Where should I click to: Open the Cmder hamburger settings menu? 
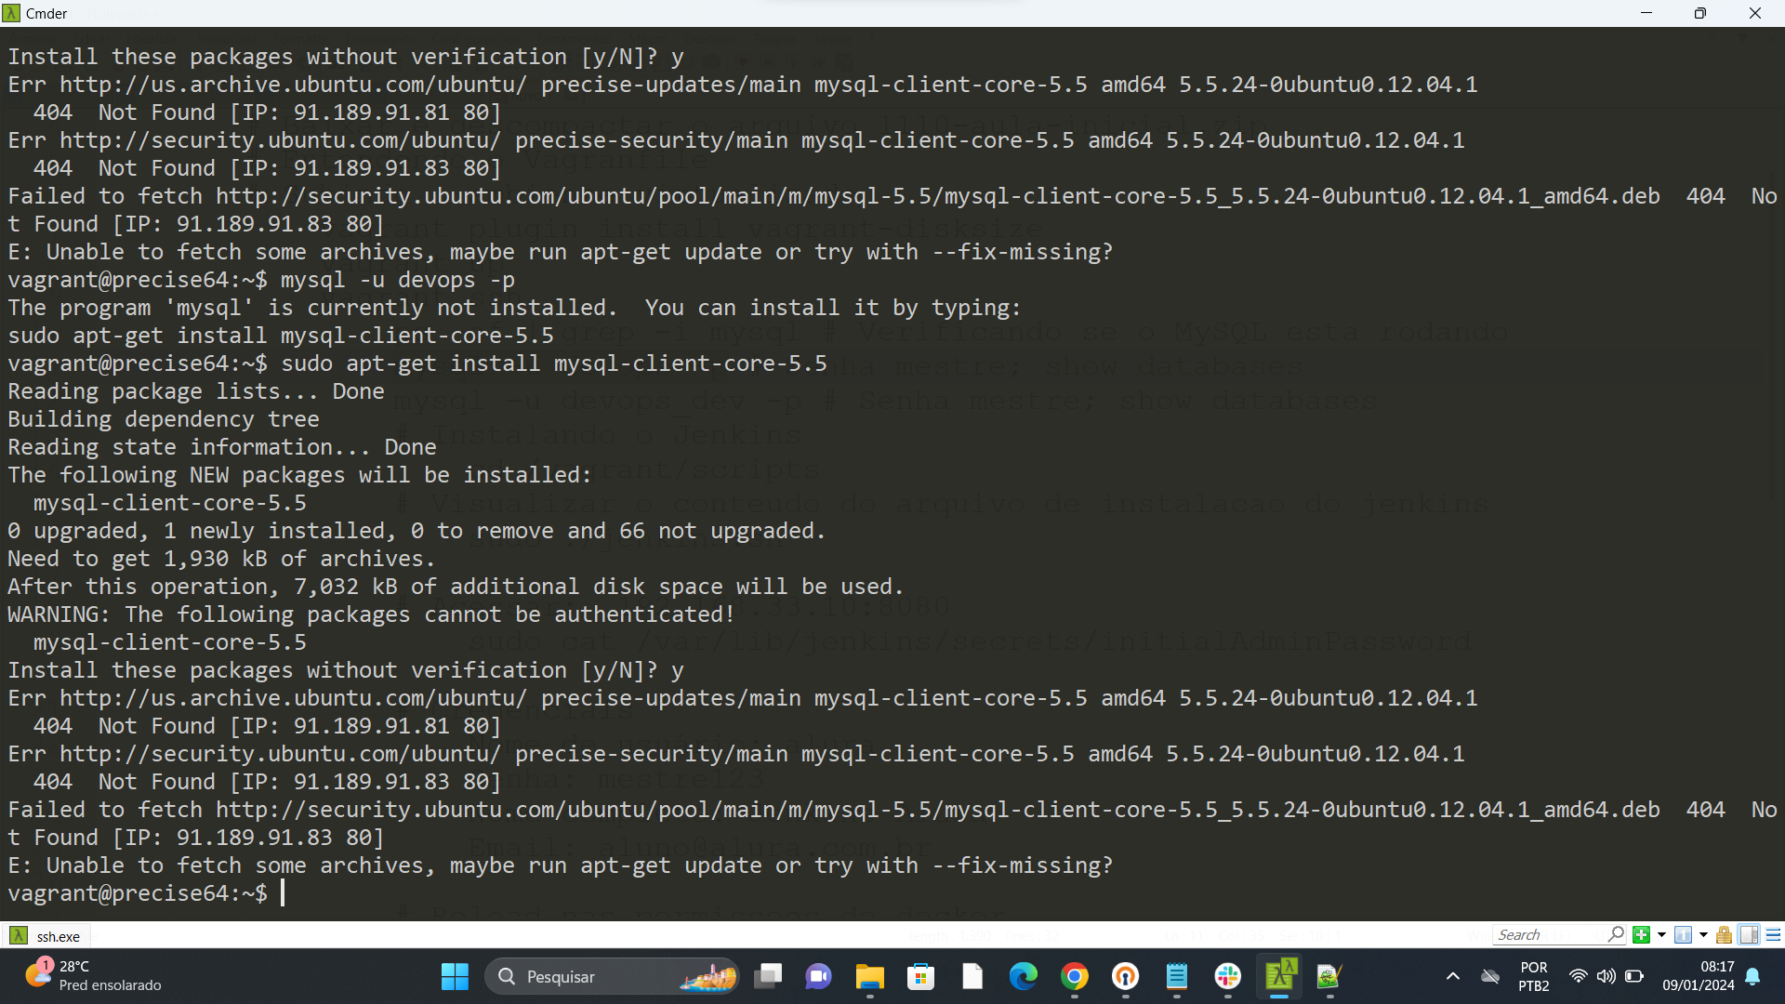click(x=1773, y=935)
